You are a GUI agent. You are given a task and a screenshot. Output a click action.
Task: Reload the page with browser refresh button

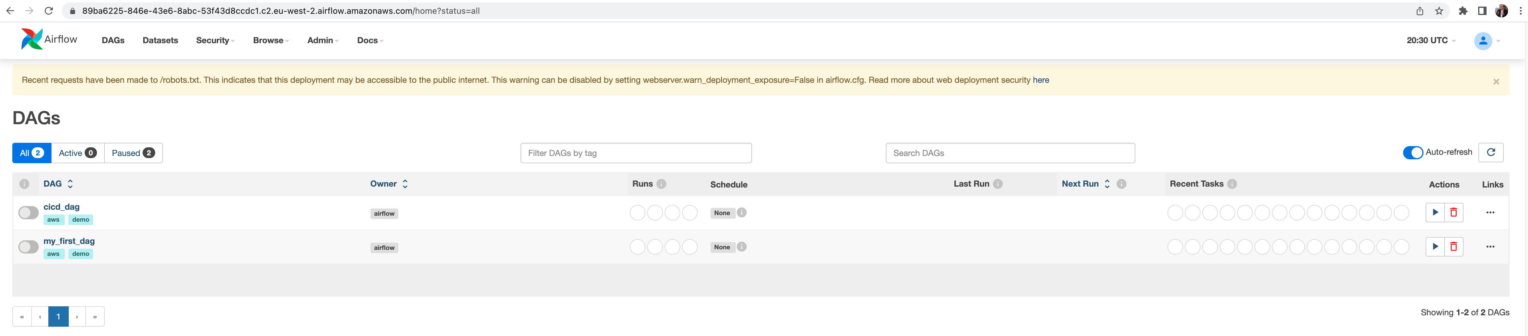[x=49, y=11]
